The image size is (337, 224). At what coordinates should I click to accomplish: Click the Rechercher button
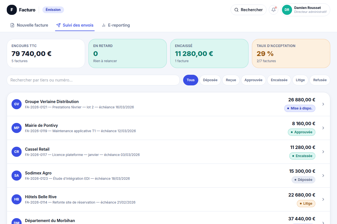tap(249, 10)
